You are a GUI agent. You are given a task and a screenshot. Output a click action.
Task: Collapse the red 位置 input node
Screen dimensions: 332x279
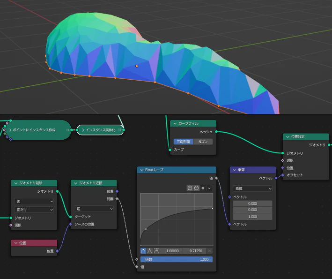(x=16, y=243)
